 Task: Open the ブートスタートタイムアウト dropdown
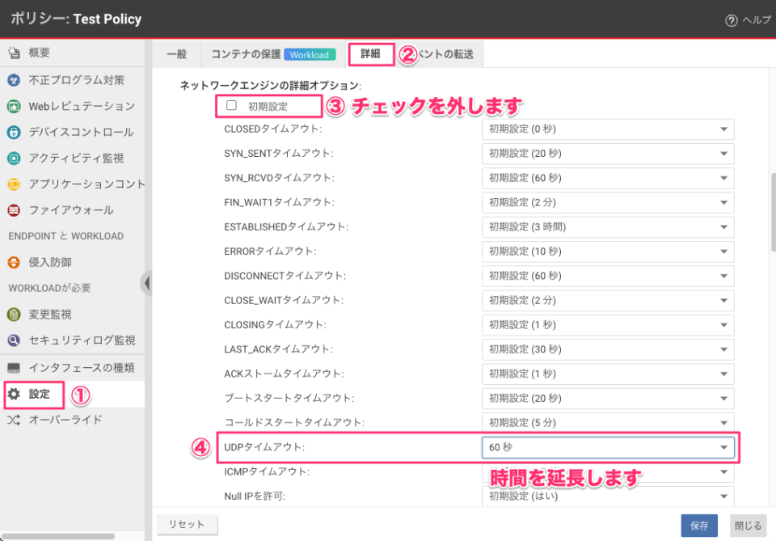point(608,399)
